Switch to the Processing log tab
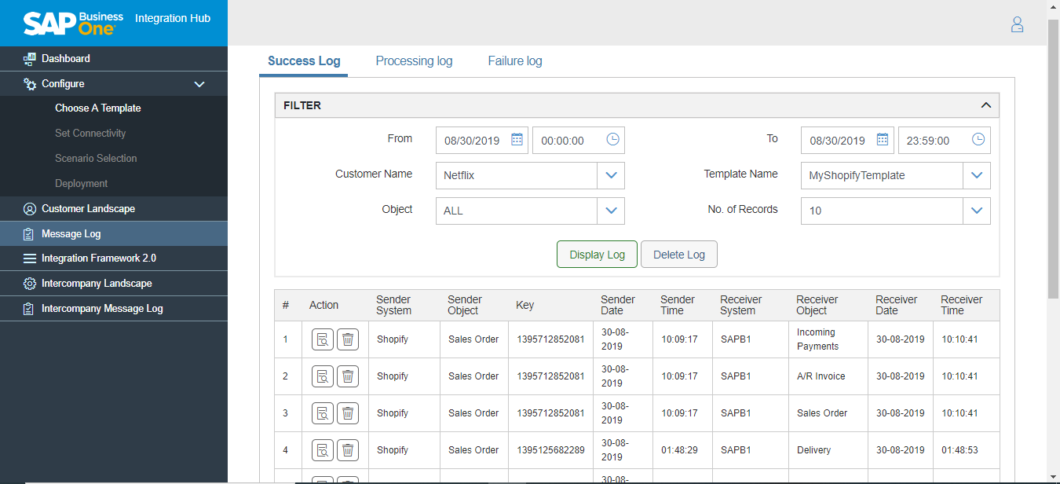This screenshot has width=1060, height=484. [x=414, y=60]
